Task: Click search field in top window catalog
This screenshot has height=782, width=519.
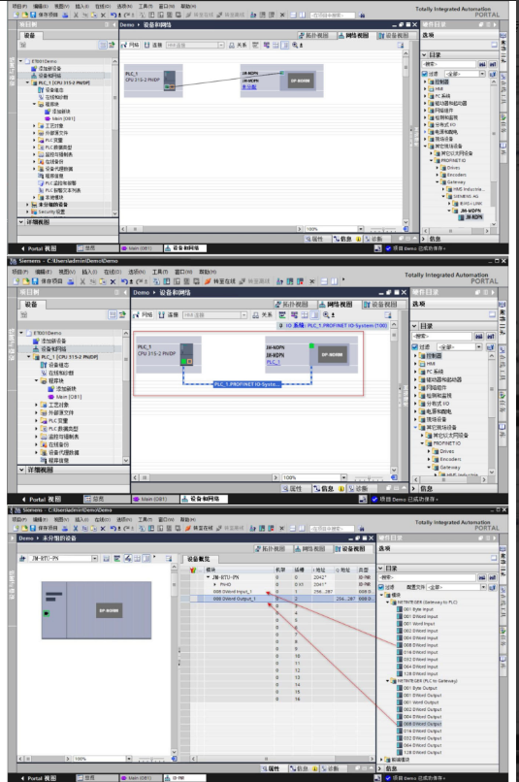Action: coord(449,64)
